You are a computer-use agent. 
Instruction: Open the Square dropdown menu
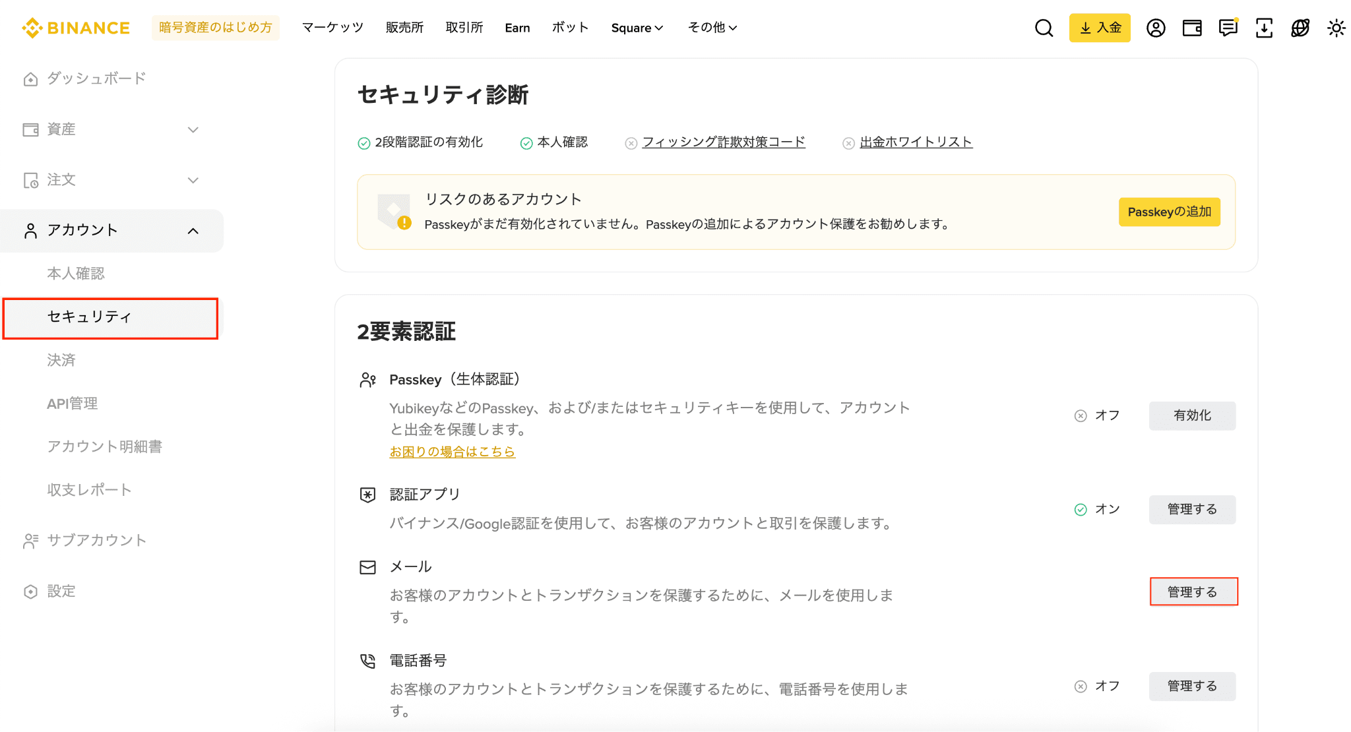[x=637, y=28]
